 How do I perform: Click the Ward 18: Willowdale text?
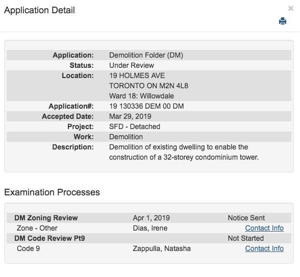tap(141, 96)
